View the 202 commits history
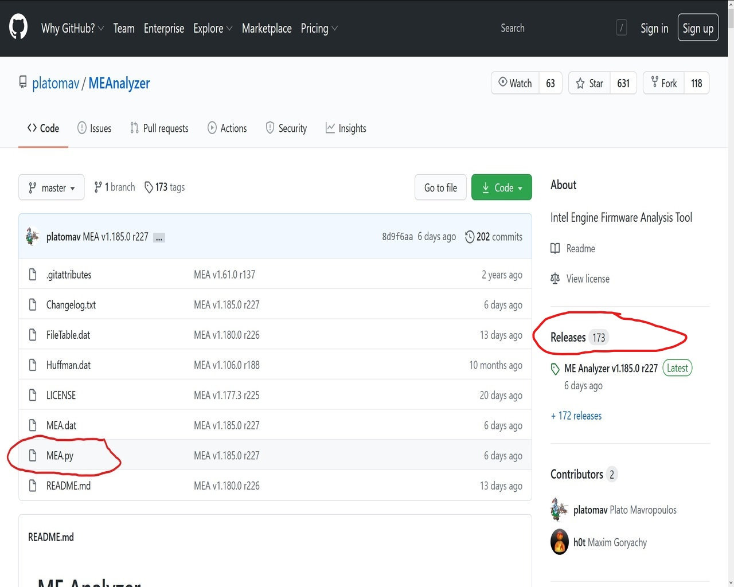734x587 pixels. point(494,237)
